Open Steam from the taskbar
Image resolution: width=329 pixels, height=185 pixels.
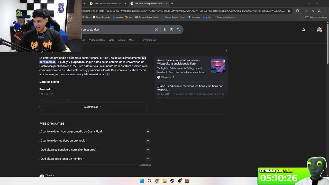(x=172, y=181)
